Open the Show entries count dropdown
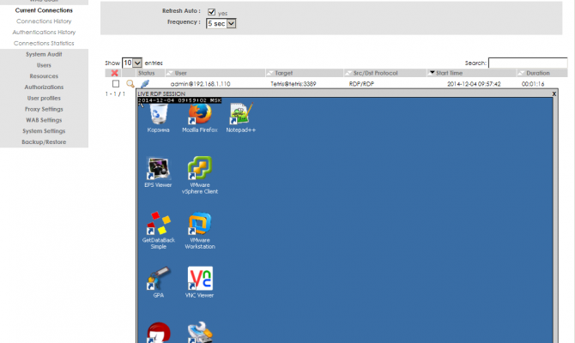The width and height of the screenshot is (575, 343). point(132,63)
